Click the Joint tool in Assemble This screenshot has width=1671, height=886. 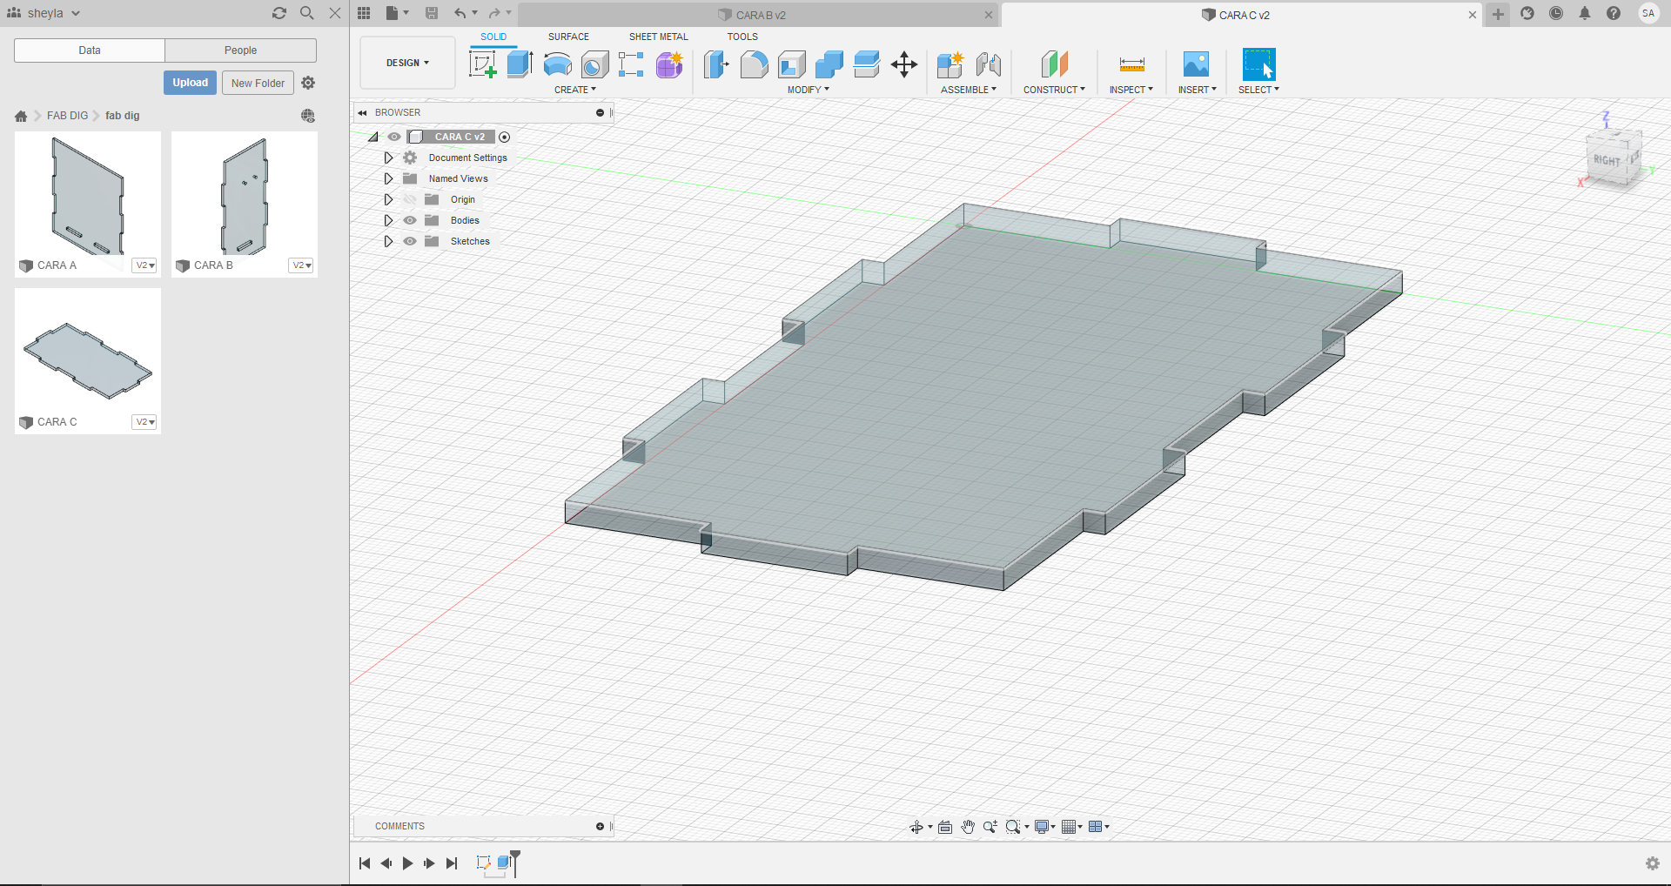click(x=988, y=64)
